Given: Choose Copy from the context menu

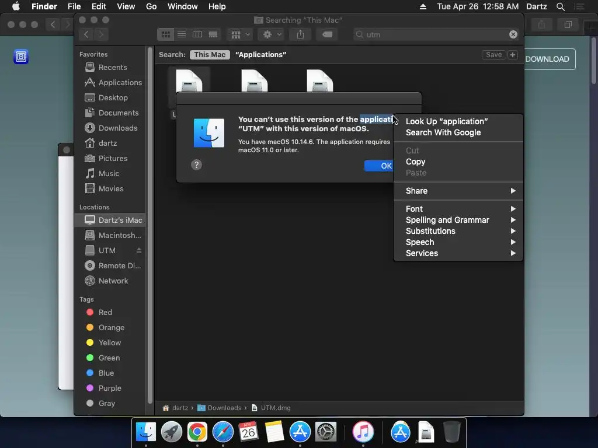Looking at the screenshot, I should coord(458,162).
